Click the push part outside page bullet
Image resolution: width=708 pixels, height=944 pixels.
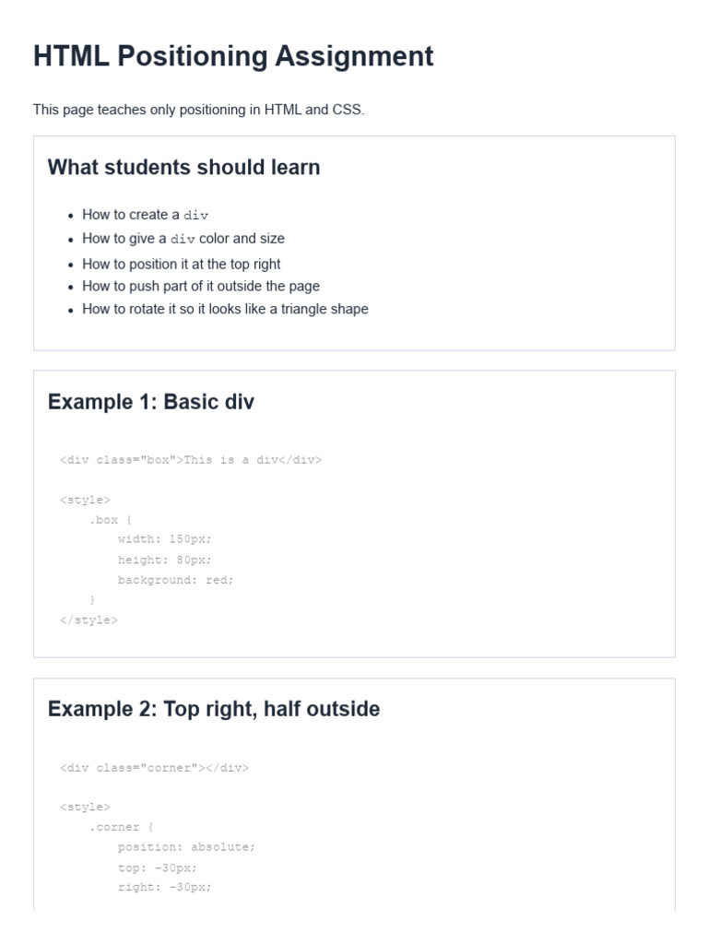[200, 286]
